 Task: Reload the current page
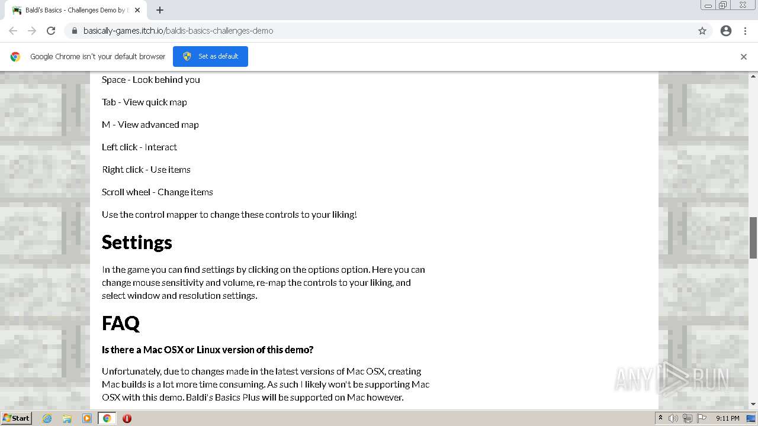[x=51, y=31]
